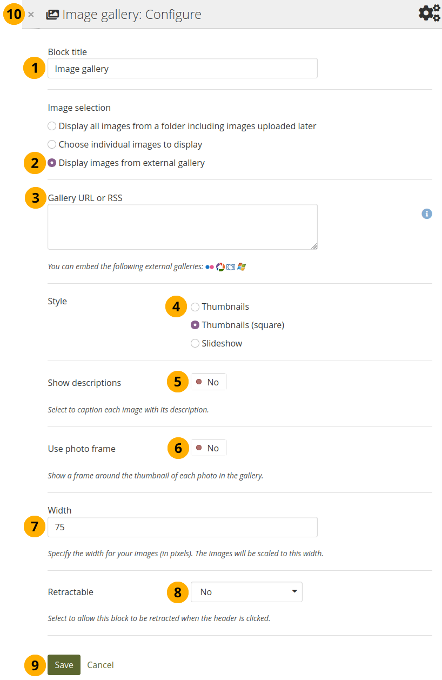Click the Flickr gallery icon

point(210,267)
